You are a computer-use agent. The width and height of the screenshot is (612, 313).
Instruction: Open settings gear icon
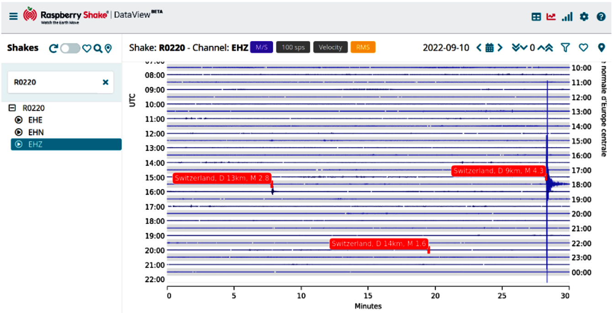pos(584,17)
